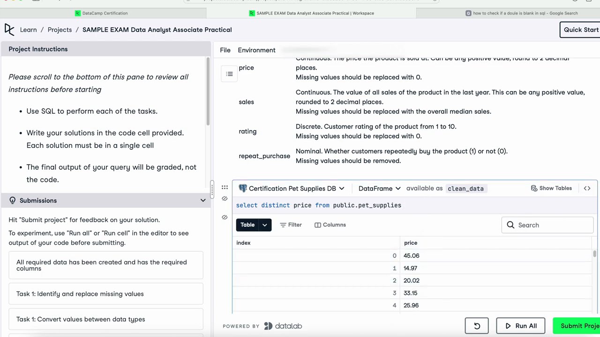Switch to SAMPLE EXAM Workspace browser tab
600x337 pixels.
(x=312, y=13)
